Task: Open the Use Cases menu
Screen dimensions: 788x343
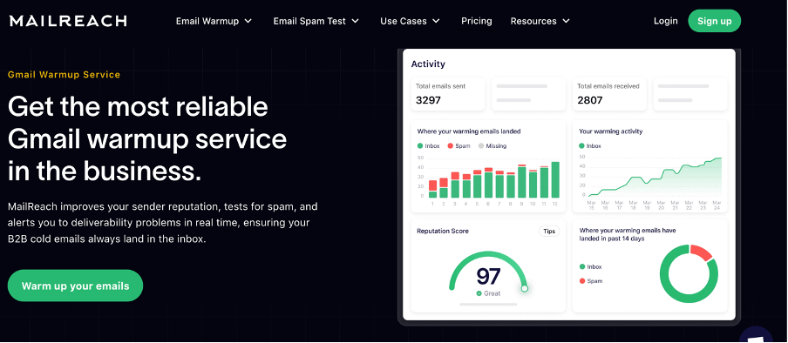Action: [410, 21]
